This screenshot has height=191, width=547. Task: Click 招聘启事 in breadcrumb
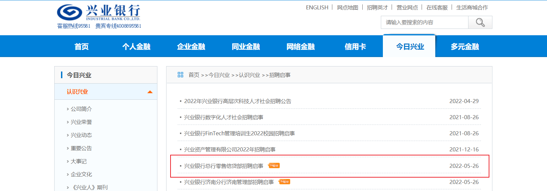(x=280, y=75)
